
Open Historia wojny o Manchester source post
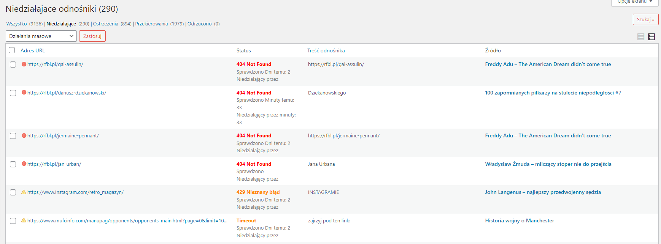pyautogui.click(x=519, y=220)
